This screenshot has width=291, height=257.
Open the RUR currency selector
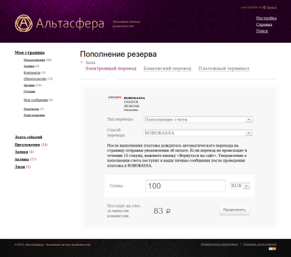(240, 186)
